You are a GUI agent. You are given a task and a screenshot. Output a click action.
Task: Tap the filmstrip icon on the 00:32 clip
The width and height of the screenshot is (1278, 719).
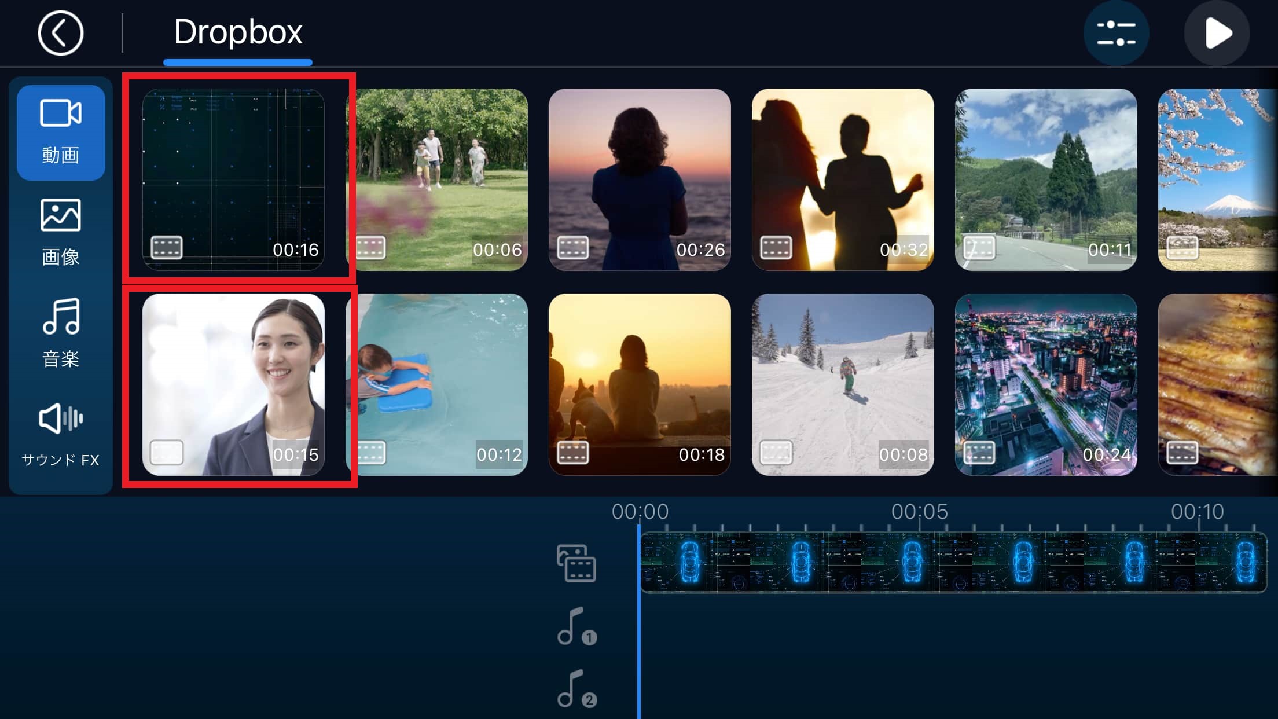point(776,248)
